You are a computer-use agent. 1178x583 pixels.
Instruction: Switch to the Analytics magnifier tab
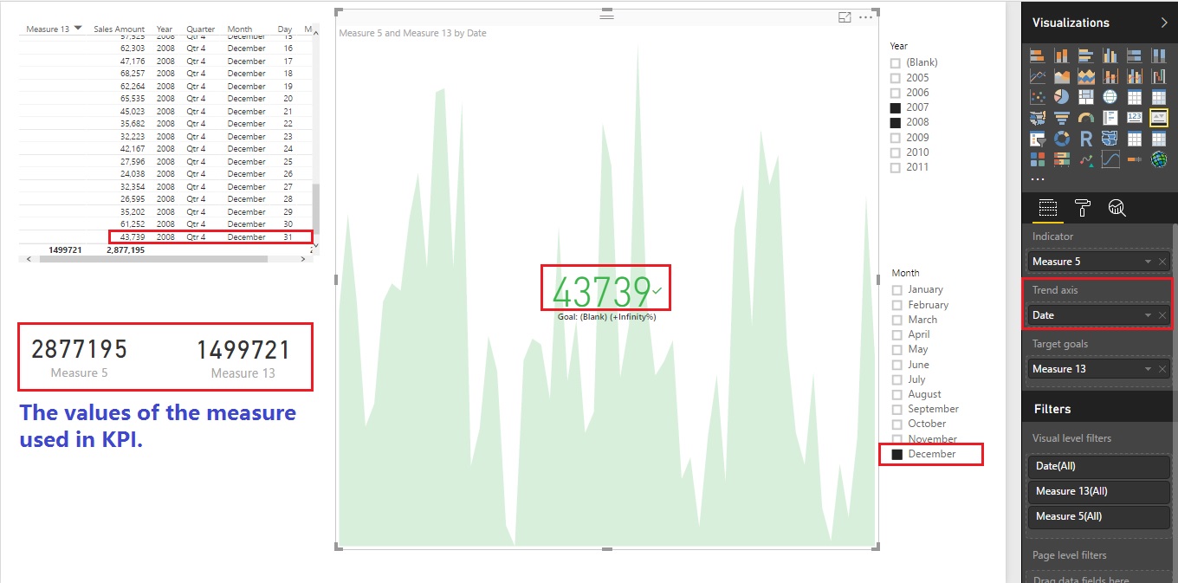[1117, 208]
